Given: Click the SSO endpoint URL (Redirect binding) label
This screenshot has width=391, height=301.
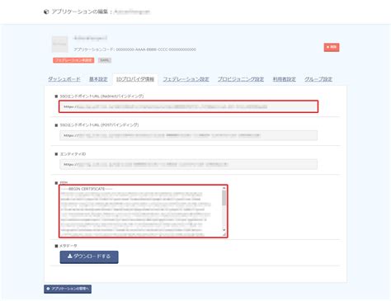Looking at the screenshot, I should click(101, 96).
